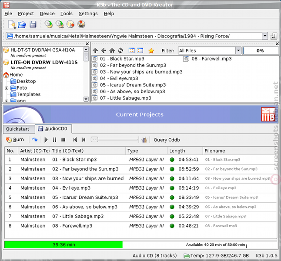Open the All Files filter dropdown
Viewport: 281px width, 261px height.
click(x=238, y=50)
